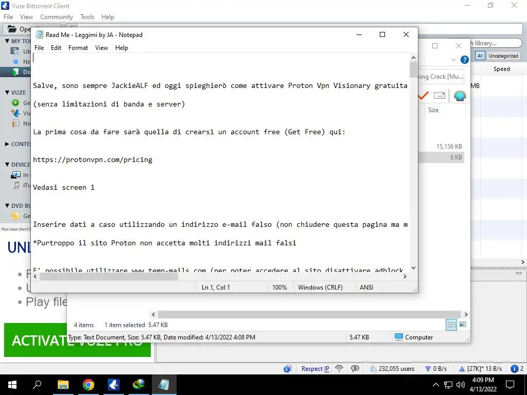Open taskbar search magnifier

(x=37, y=385)
